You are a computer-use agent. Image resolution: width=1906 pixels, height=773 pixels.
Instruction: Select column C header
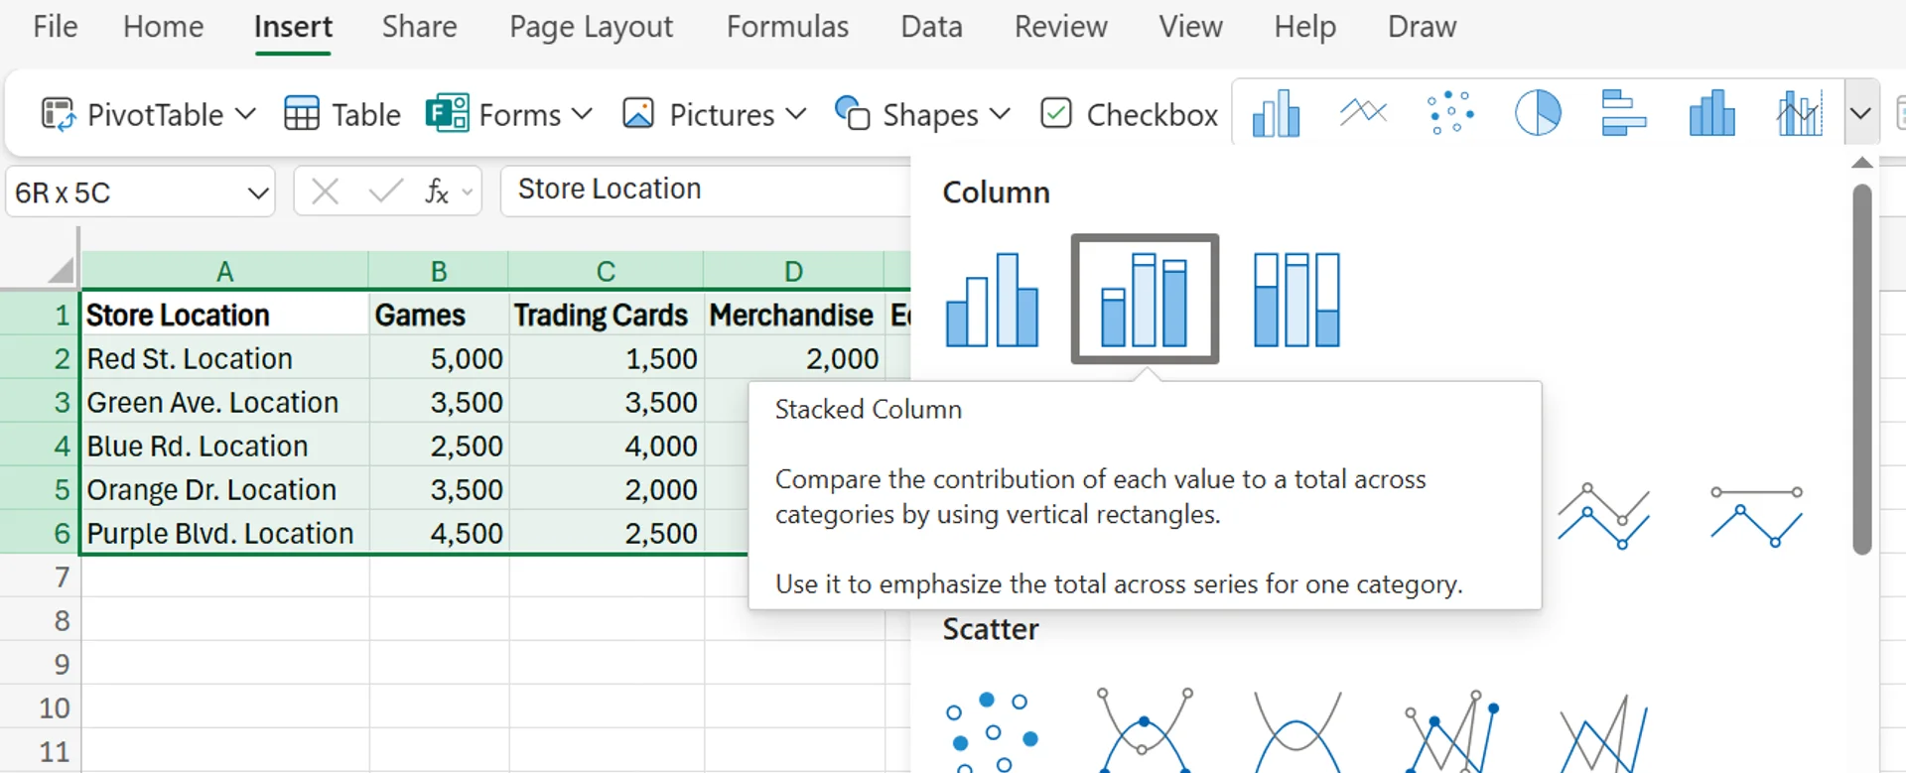point(607,271)
